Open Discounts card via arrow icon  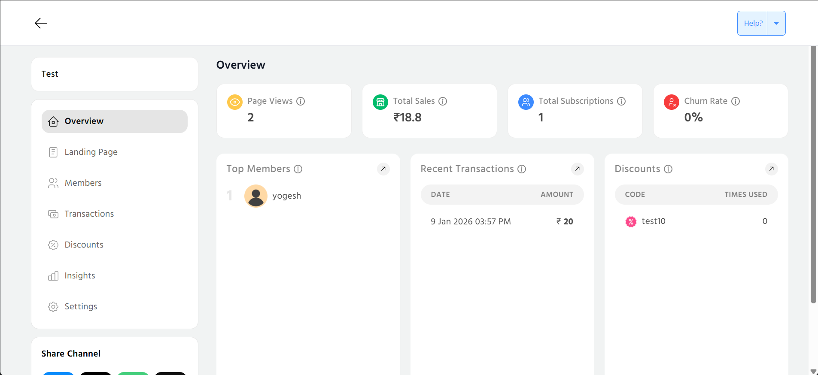[x=772, y=169]
